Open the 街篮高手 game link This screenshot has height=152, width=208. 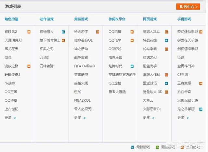[x=149, y=66]
